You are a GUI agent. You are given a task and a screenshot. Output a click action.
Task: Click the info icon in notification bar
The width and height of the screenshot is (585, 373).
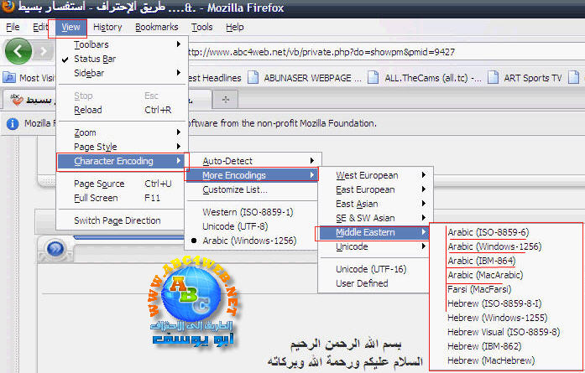coord(13,123)
